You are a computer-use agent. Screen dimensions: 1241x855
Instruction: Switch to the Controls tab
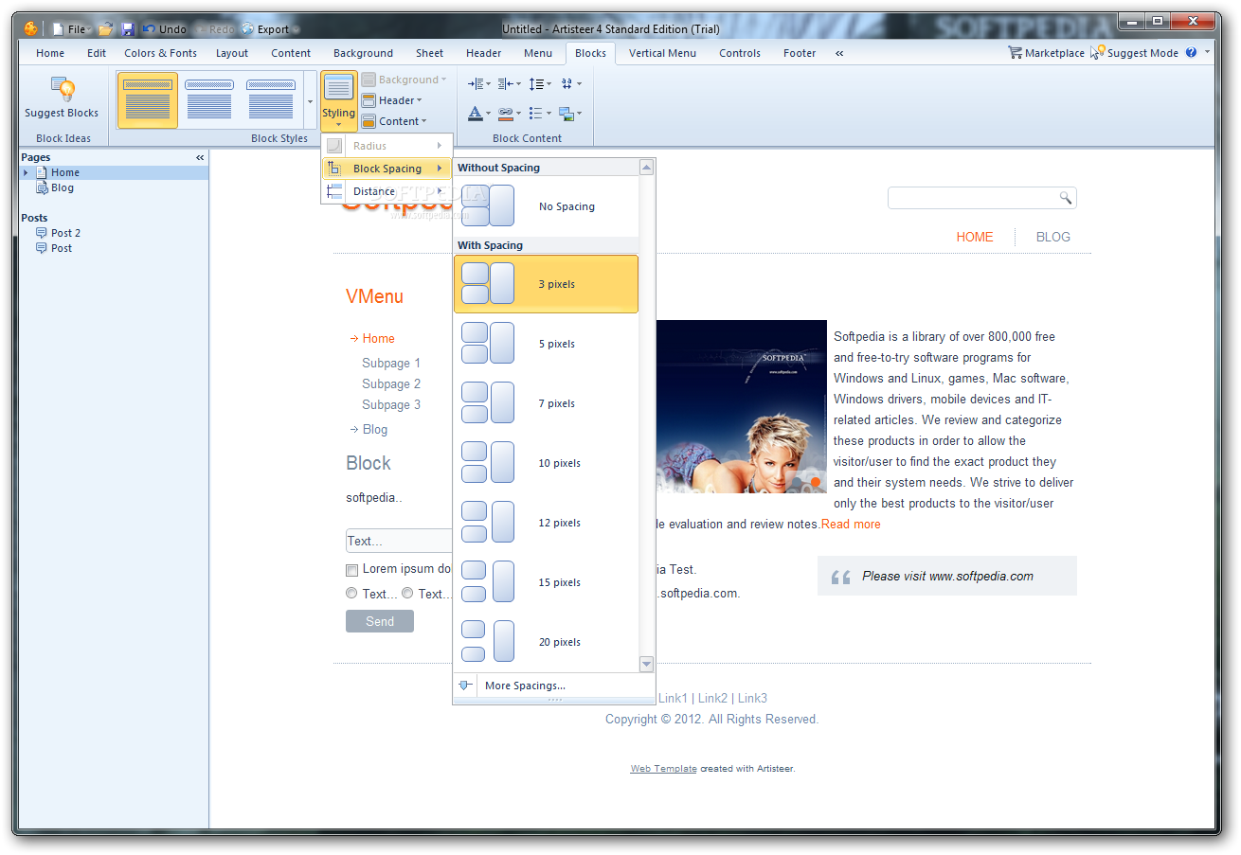pos(740,53)
